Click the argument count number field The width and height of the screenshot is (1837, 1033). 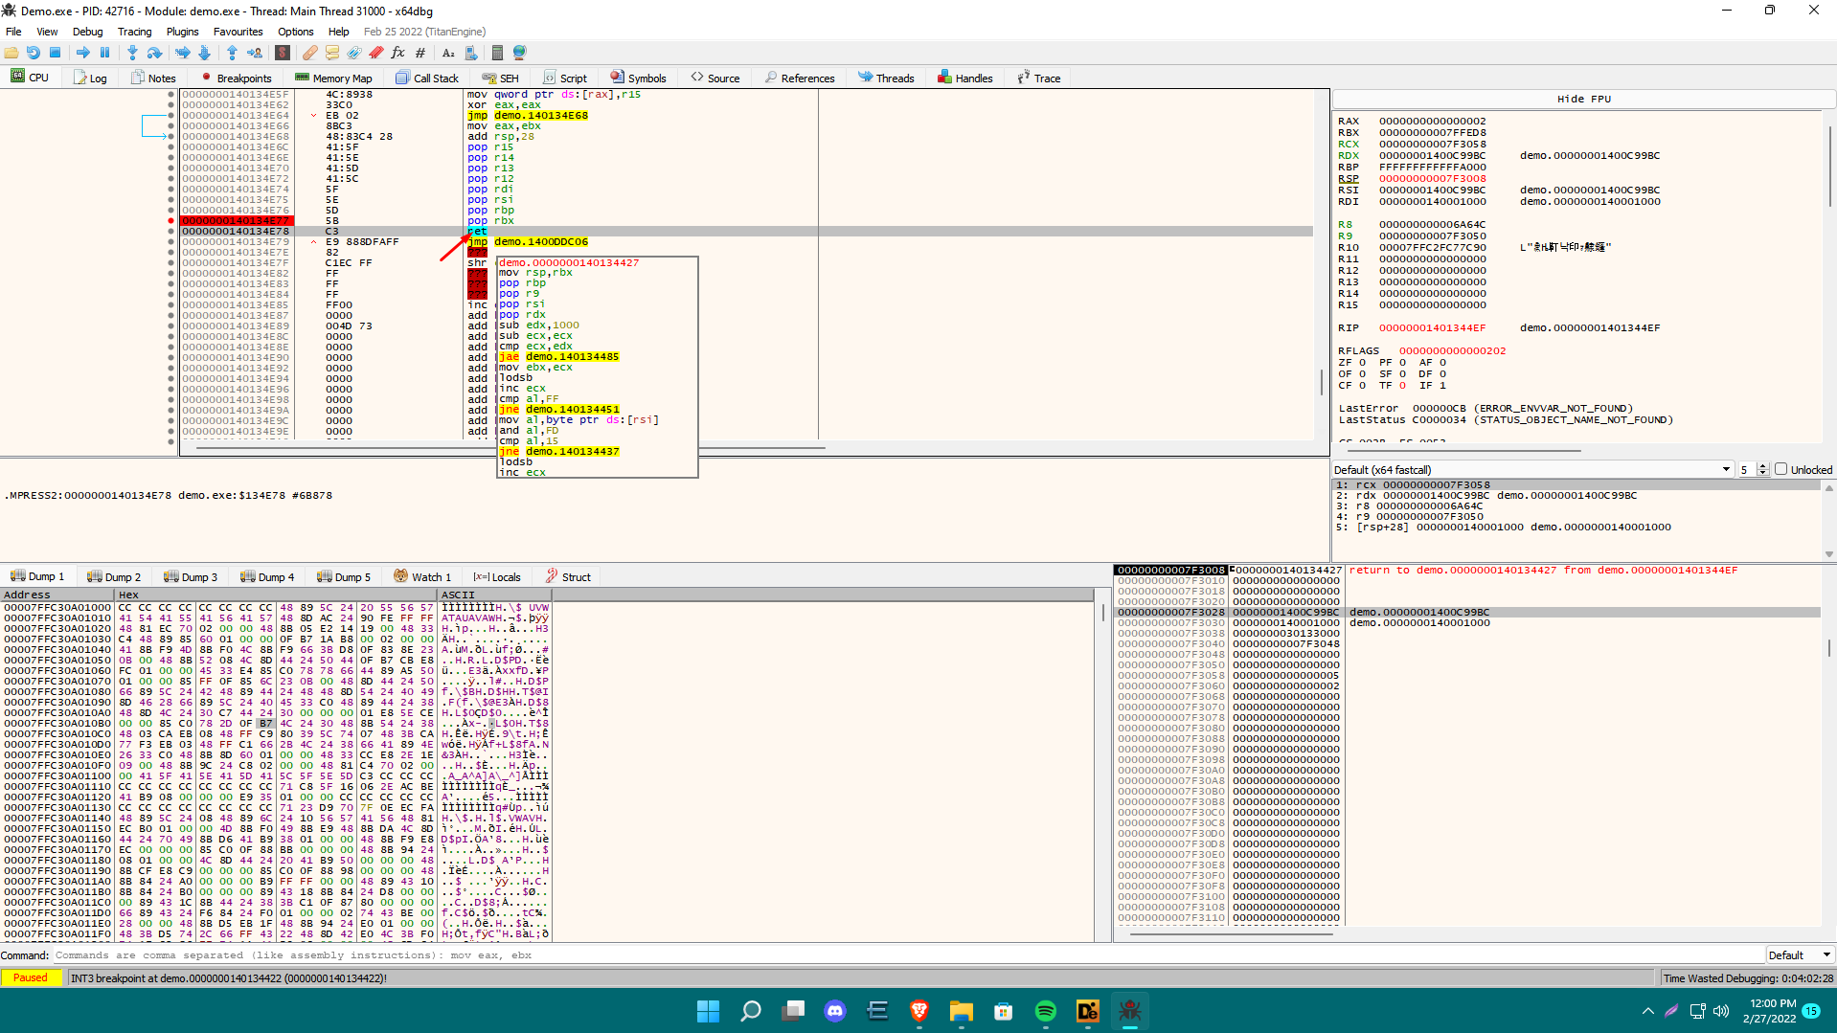pyautogui.click(x=1747, y=469)
